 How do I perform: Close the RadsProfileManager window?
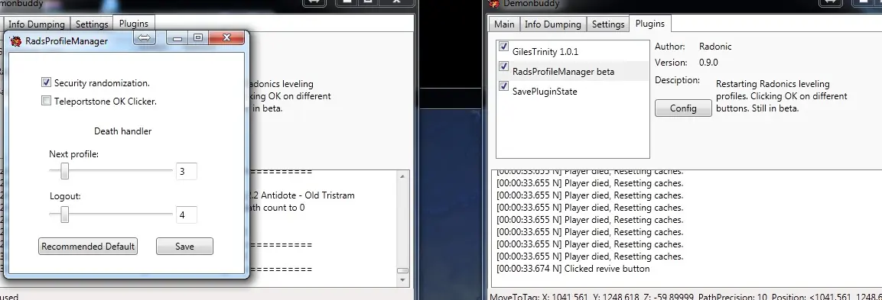coord(226,37)
